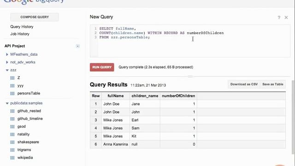Click the natality table icon
This screenshot has width=295, height=166.
(12, 134)
